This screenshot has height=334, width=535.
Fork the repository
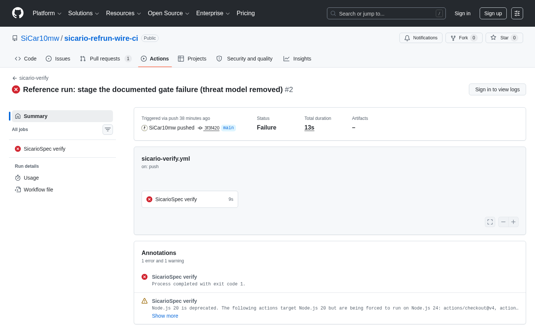464,38
